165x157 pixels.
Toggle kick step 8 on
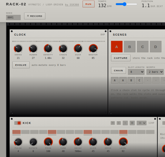[79, 132]
